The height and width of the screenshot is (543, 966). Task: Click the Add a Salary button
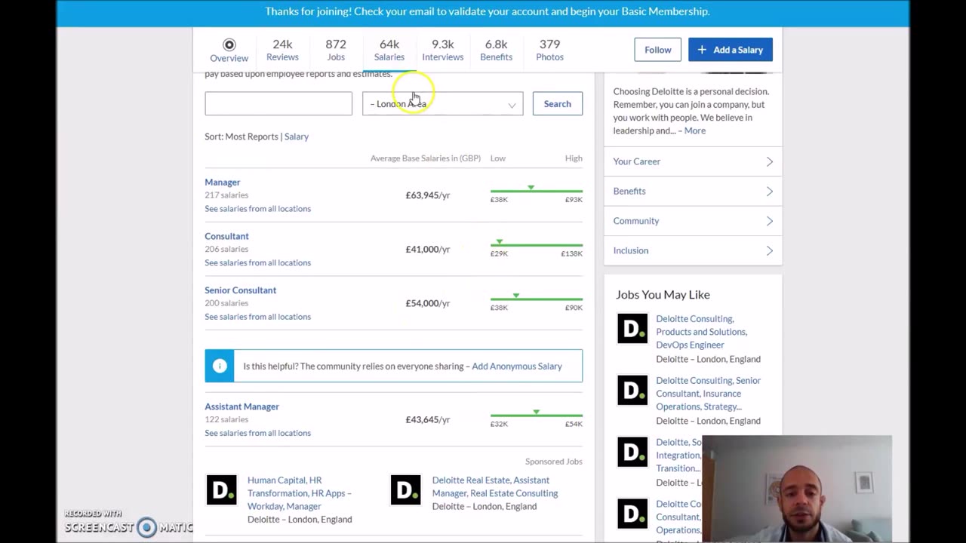pyautogui.click(x=731, y=50)
